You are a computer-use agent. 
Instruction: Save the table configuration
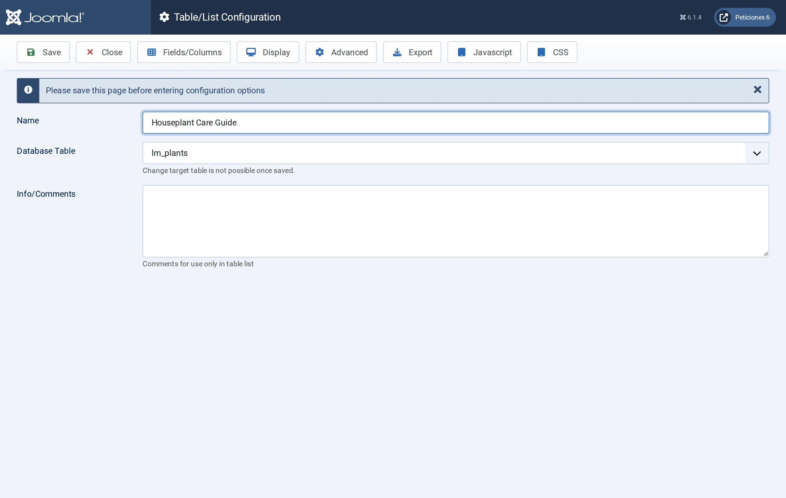pyautogui.click(x=43, y=52)
